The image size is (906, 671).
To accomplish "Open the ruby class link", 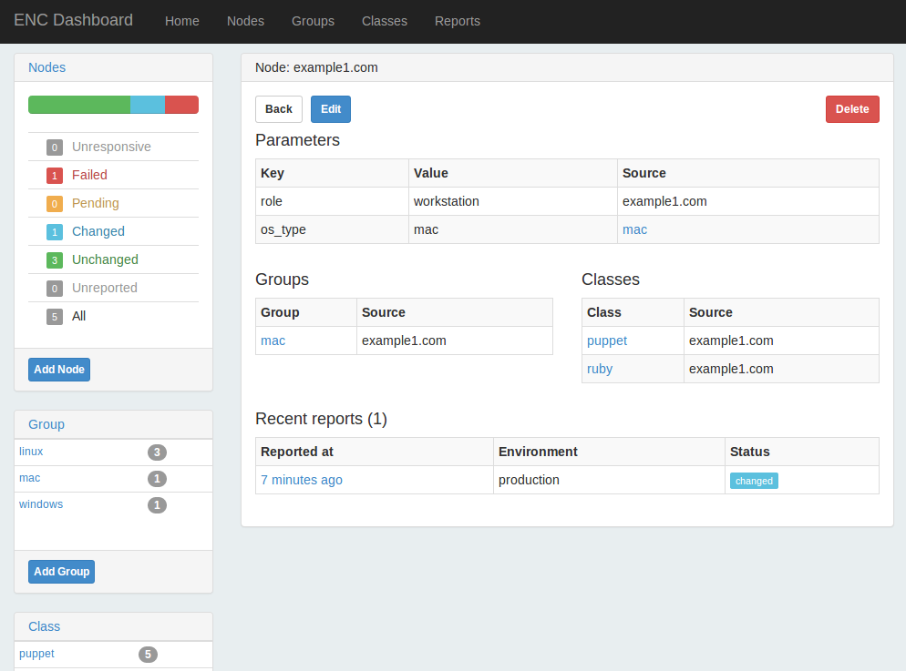I will point(600,369).
